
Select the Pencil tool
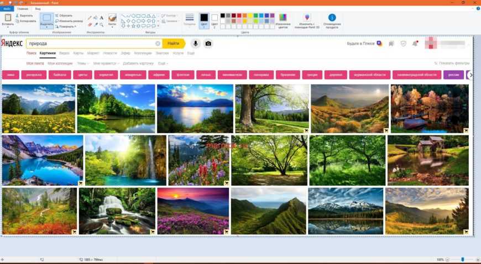89,17
